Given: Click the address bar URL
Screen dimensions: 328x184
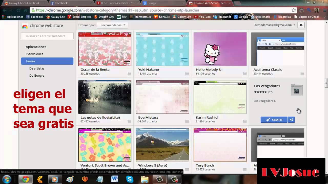Looking at the screenshot, I should [x=118, y=10].
